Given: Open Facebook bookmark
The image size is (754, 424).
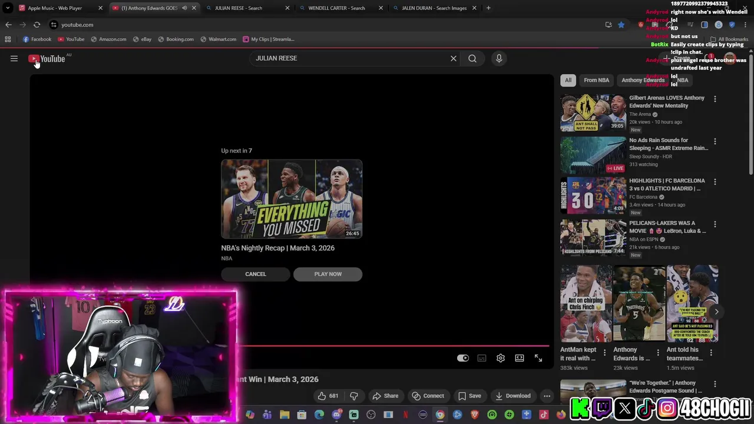Looking at the screenshot, I should [x=37, y=39].
